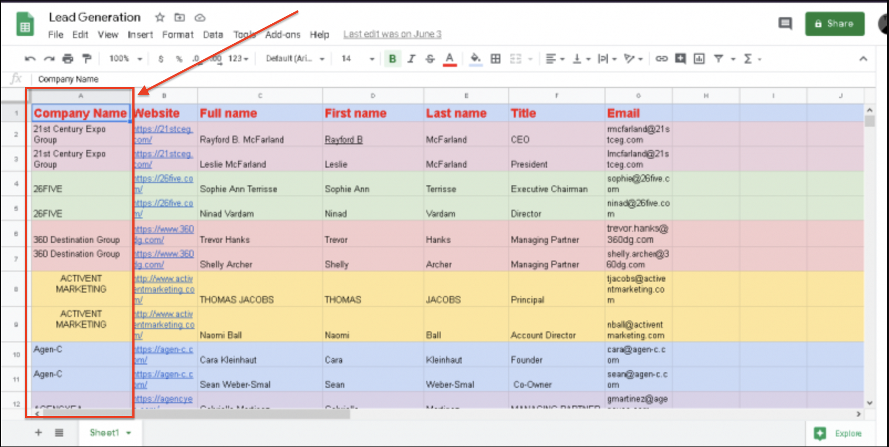Hide the menus with collapse arrow
The width and height of the screenshot is (889, 447).
pos(863,59)
